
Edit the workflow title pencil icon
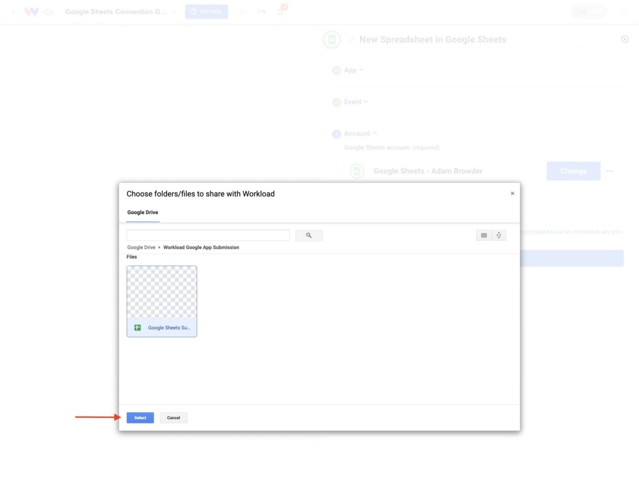pos(175,12)
